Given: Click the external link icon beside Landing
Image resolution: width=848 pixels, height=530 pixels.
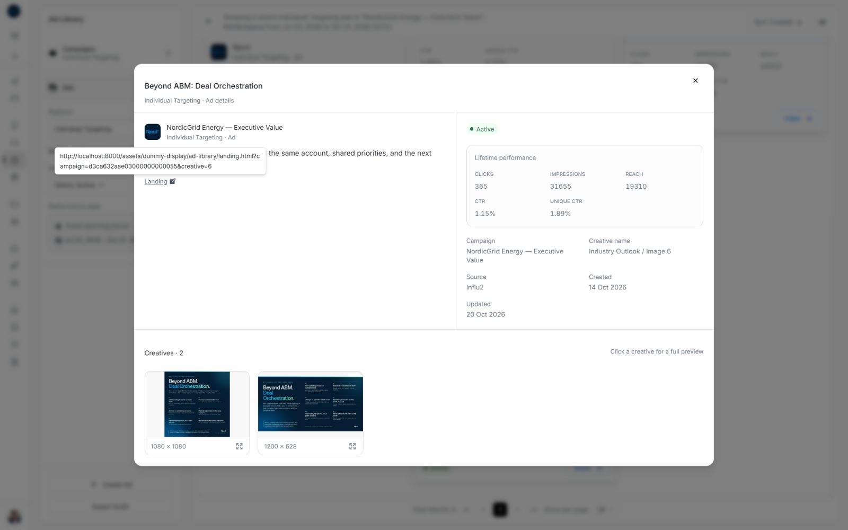Looking at the screenshot, I should tap(172, 181).
